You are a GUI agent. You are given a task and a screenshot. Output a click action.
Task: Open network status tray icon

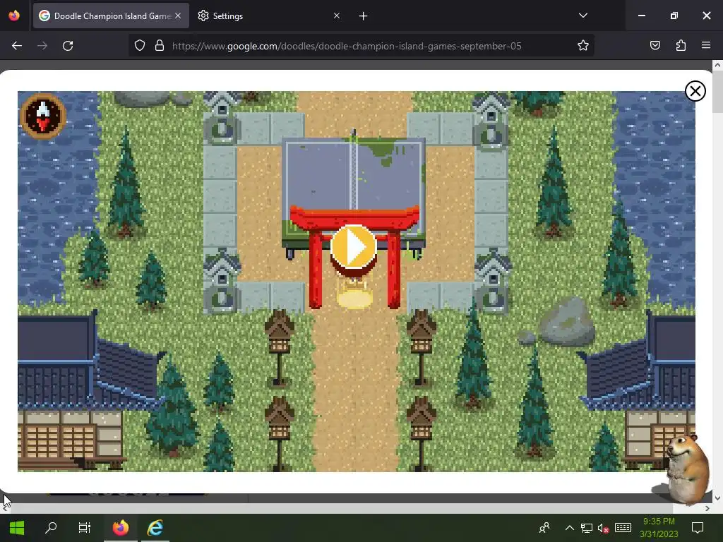[x=587, y=528]
